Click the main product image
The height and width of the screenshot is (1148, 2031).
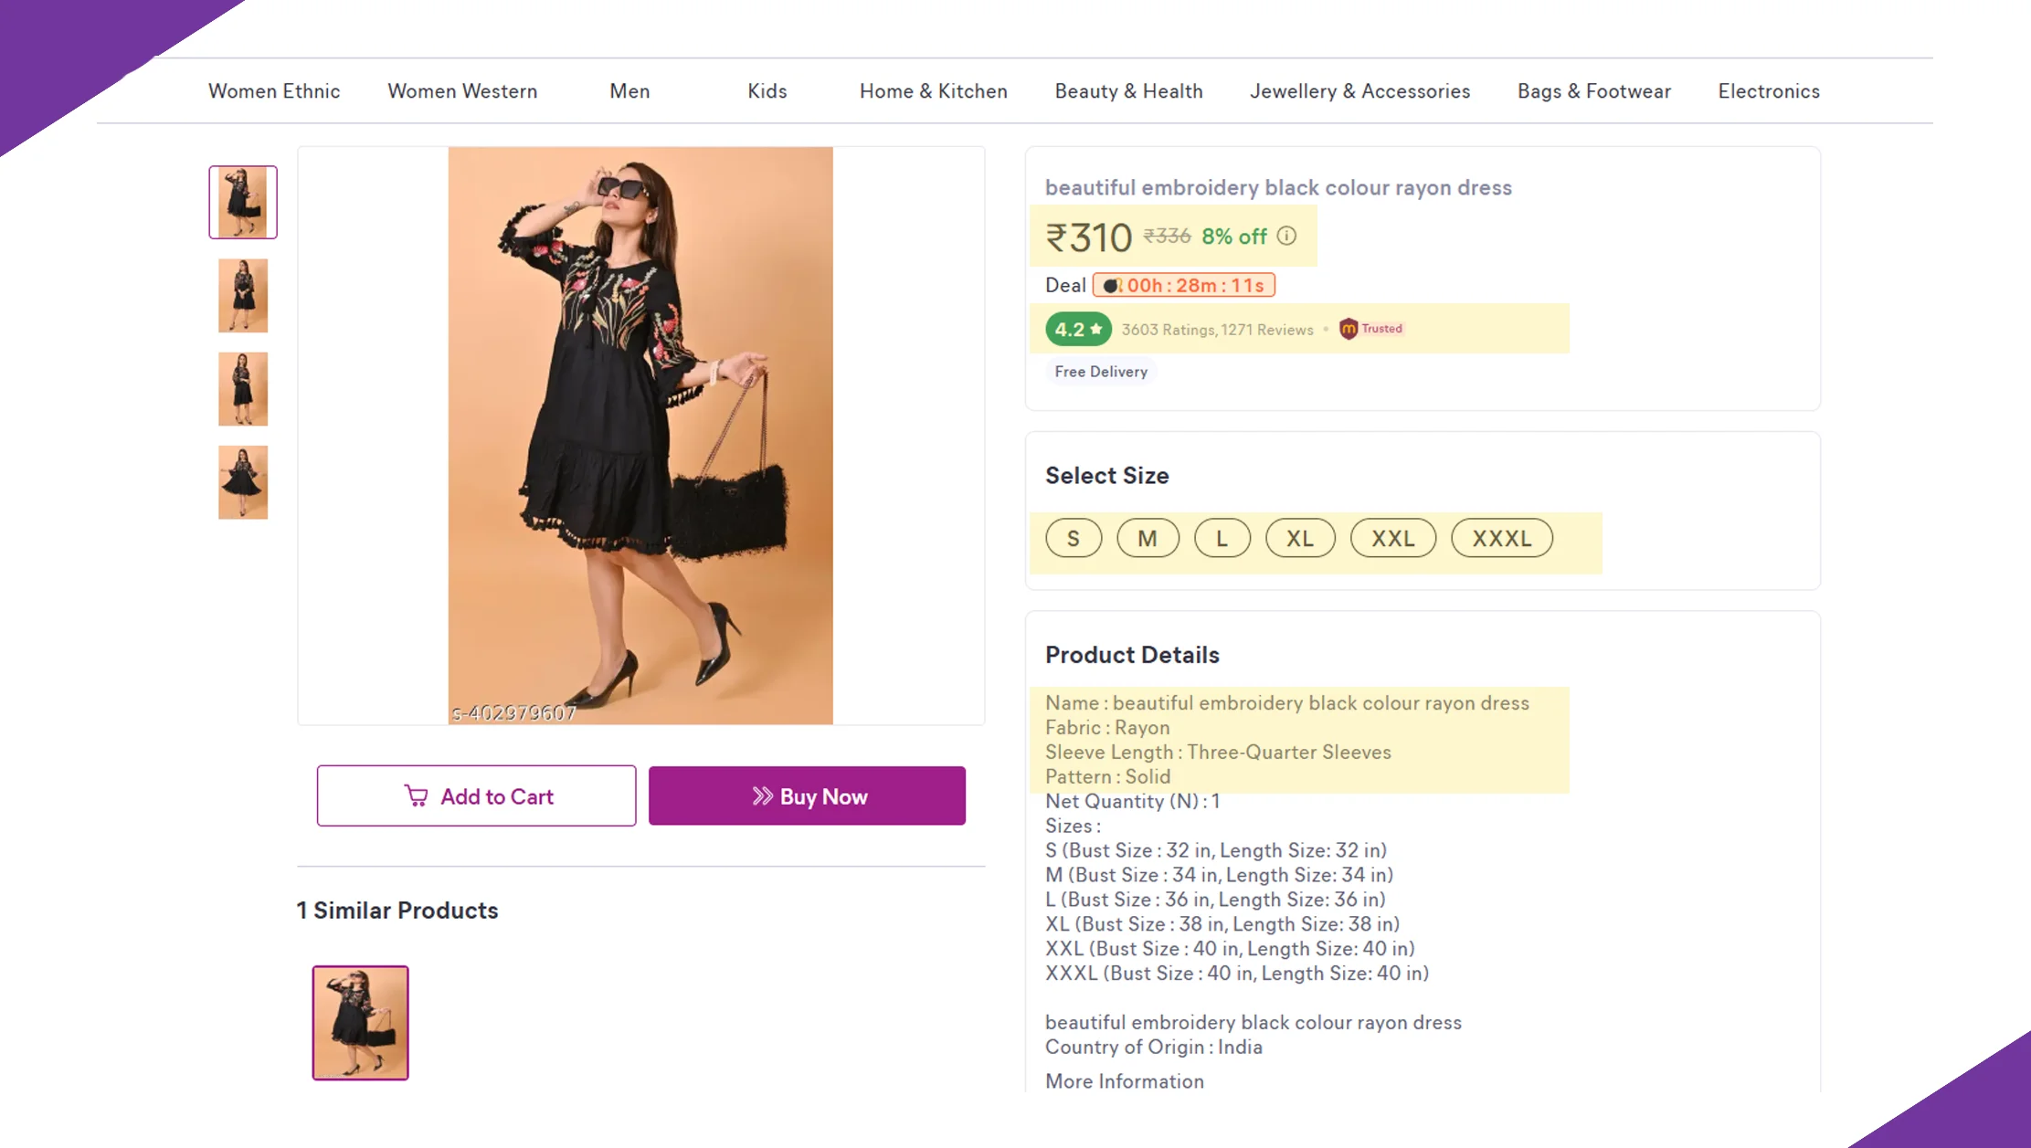click(640, 436)
